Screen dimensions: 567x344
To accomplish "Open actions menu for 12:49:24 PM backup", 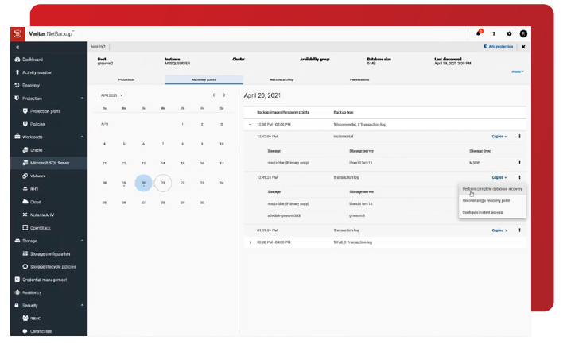I will pyautogui.click(x=519, y=177).
